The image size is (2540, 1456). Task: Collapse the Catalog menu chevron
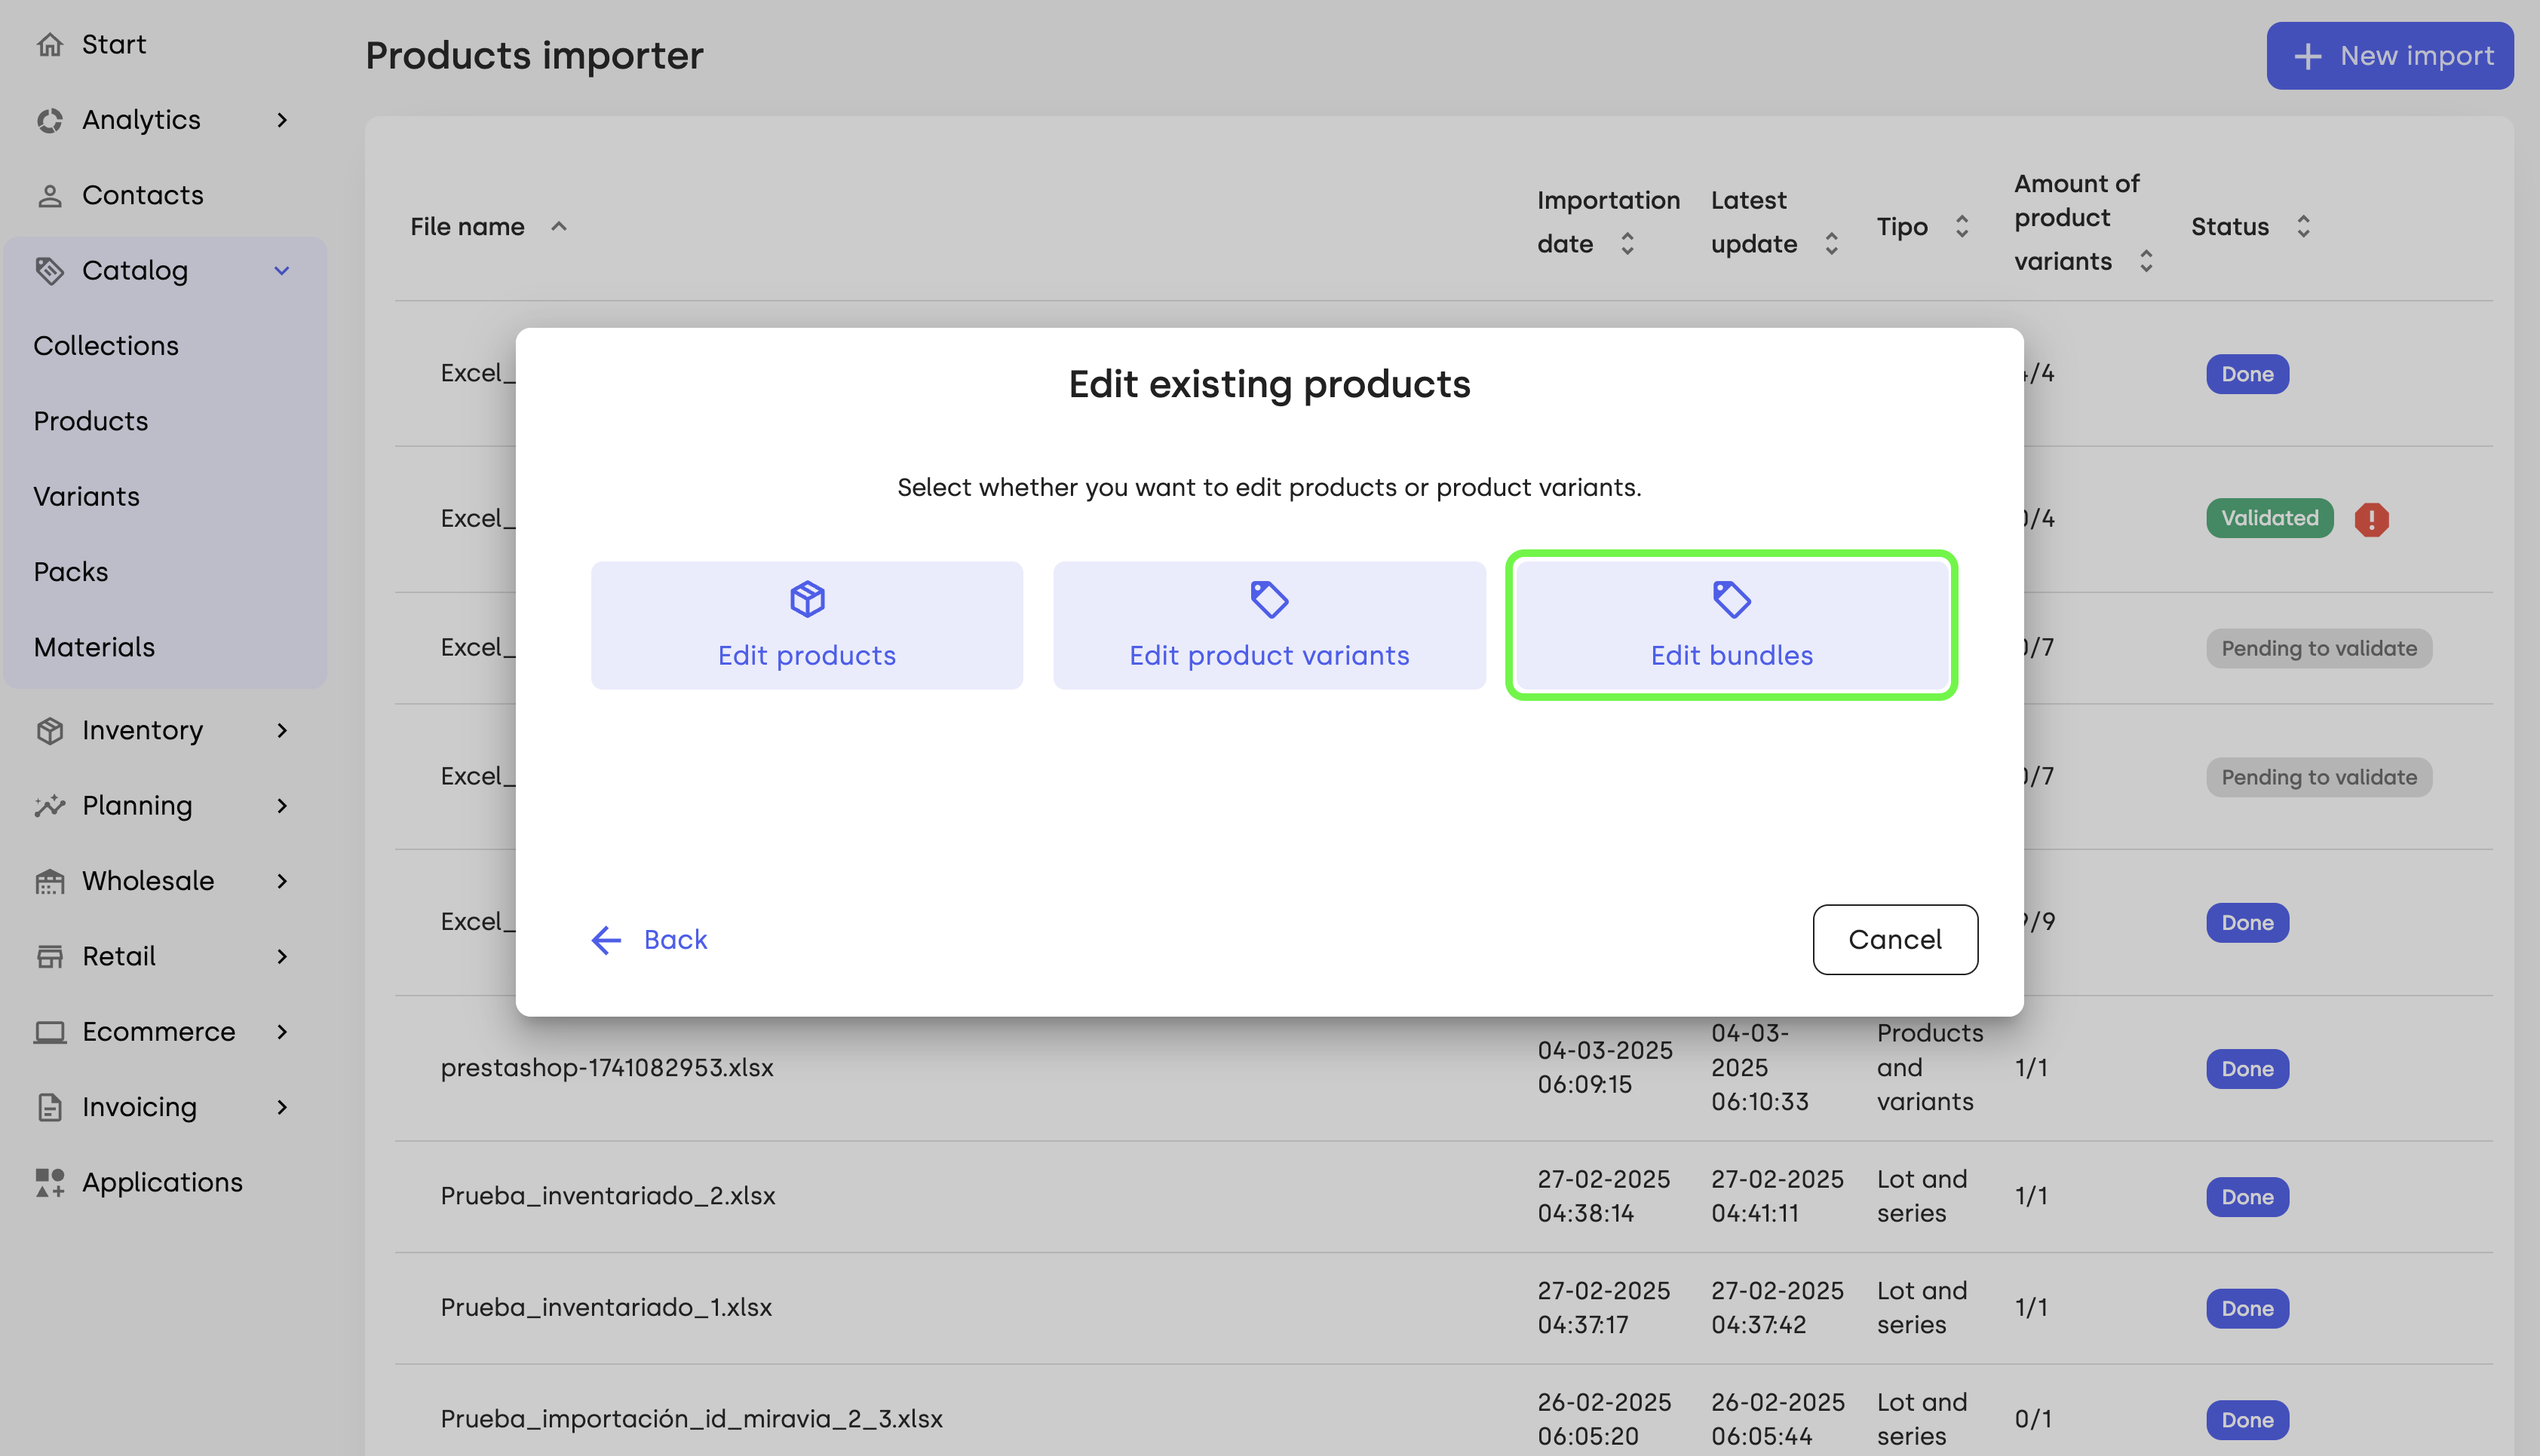[282, 271]
